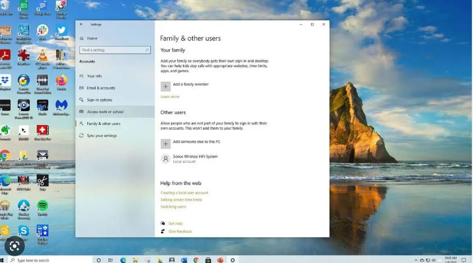Open Malwarebytes desktop shortcut
Screen dimensions: 473x263
(61, 108)
